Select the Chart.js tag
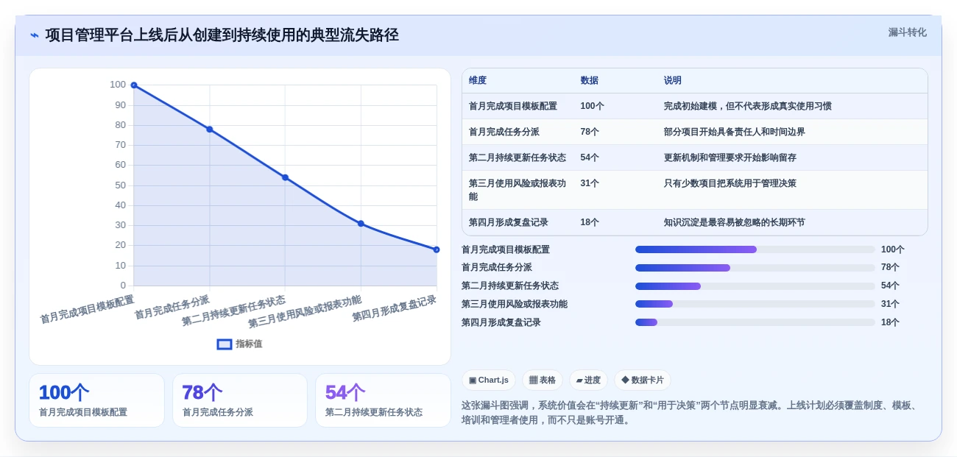The image size is (957, 457). [489, 380]
